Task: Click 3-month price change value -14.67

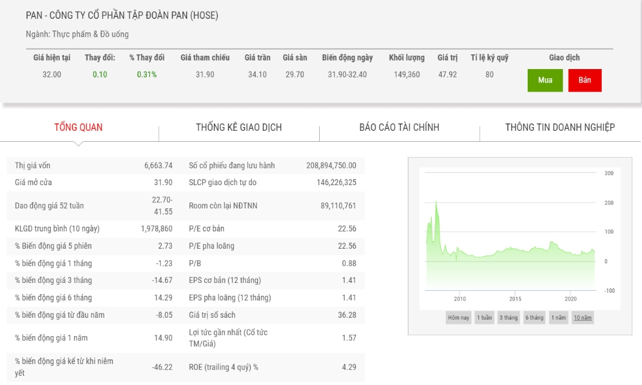Action: 162,280
